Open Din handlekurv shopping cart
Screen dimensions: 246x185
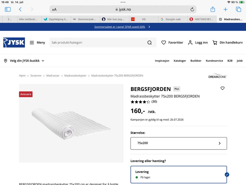[228, 42]
